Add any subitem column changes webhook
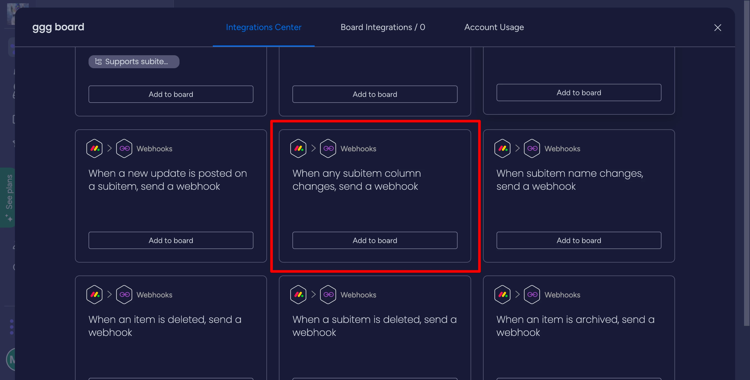The width and height of the screenshot is (750, 380). click(x=375, y=240)
